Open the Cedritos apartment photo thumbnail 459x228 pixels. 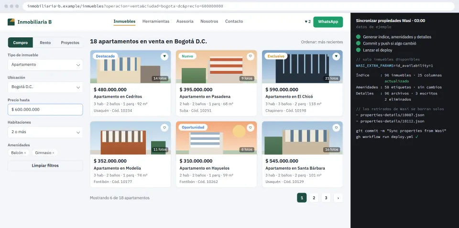point(130,67)
